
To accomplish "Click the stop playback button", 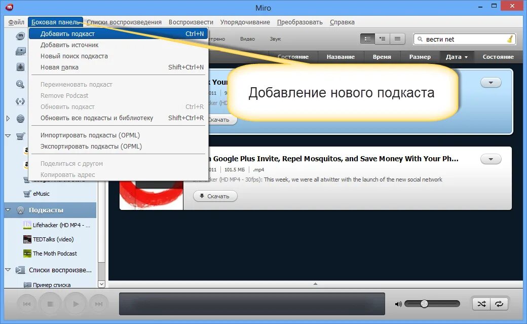I will click(50, 304).
